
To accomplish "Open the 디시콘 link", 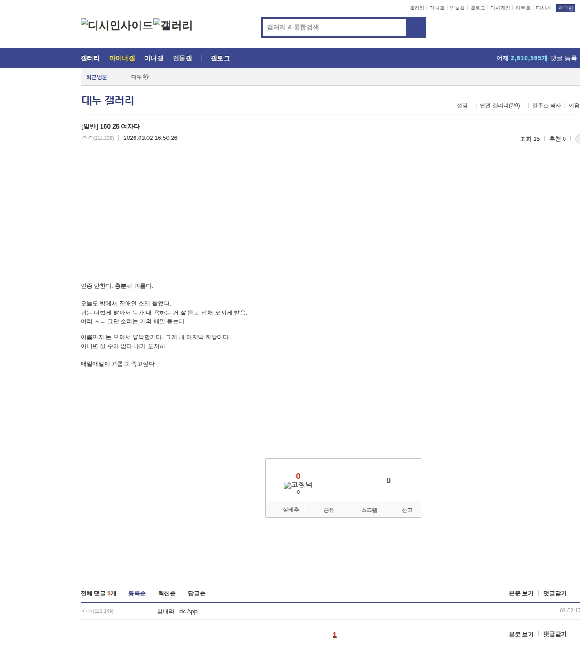I will point(543,8).
